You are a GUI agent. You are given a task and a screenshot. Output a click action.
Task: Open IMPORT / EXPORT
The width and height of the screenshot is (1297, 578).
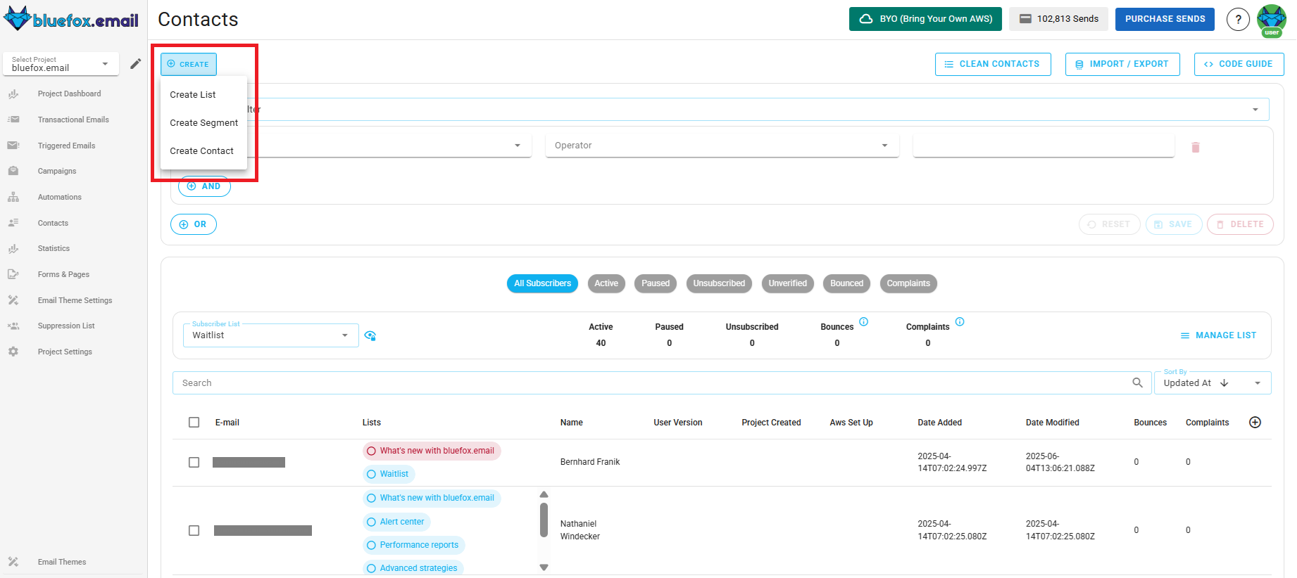1122,64
